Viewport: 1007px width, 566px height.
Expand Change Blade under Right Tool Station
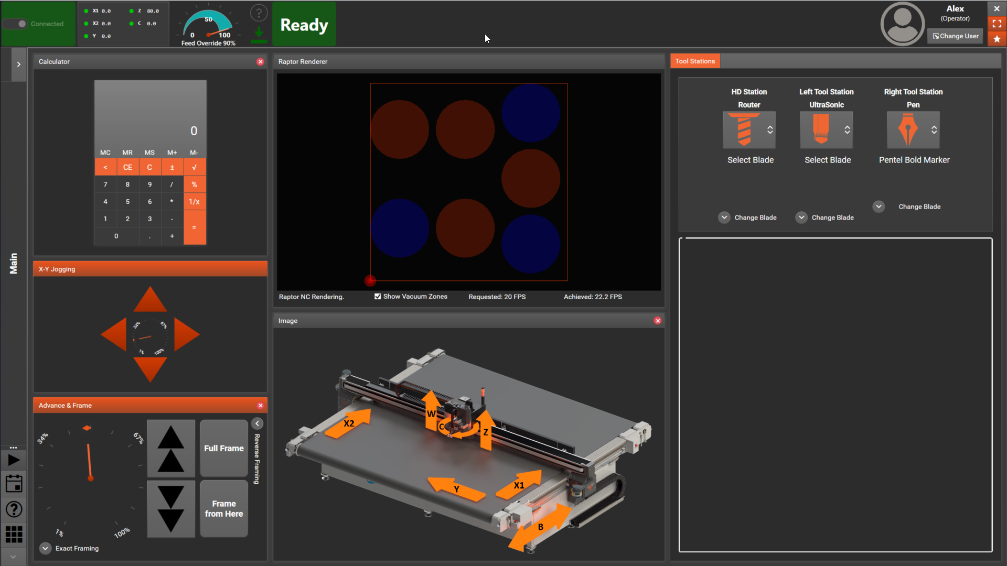point(879,206)
